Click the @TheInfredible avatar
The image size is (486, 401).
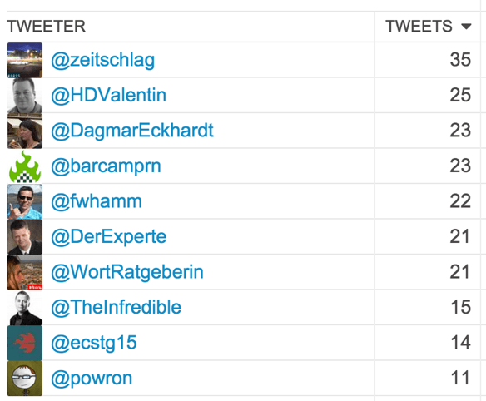pos(25,308)
